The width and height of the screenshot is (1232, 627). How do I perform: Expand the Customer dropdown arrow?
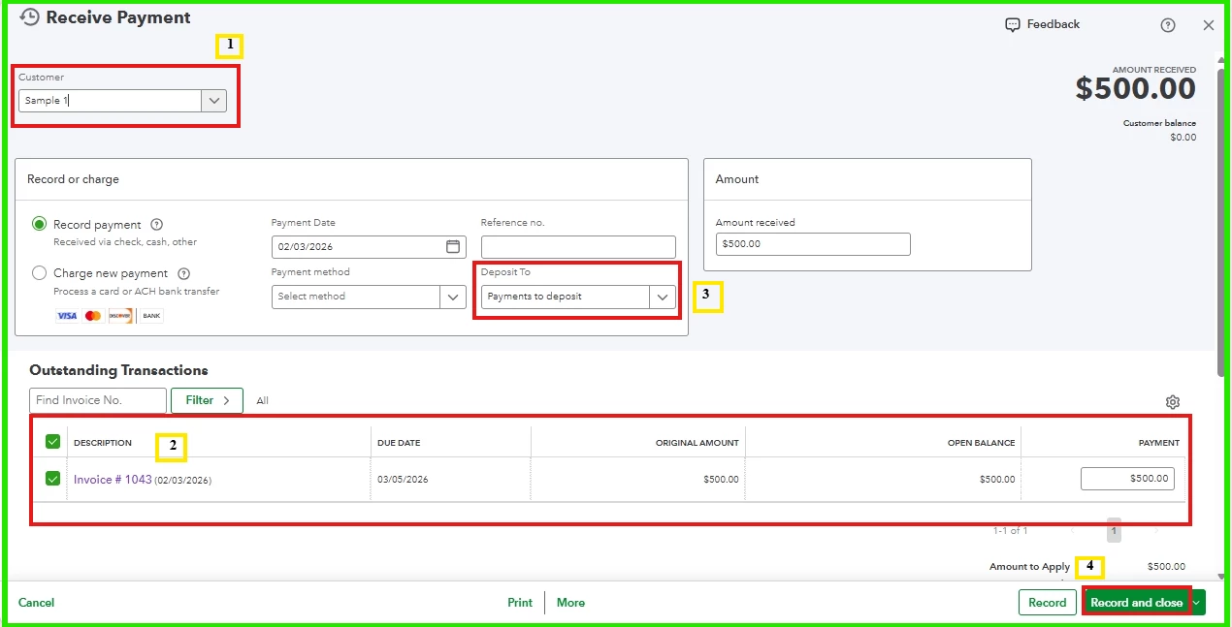click(x=214, y=101)
